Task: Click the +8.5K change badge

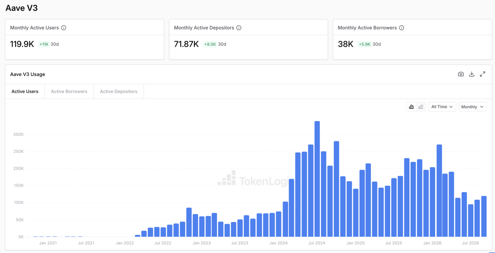Action: (x=210, y=44)
